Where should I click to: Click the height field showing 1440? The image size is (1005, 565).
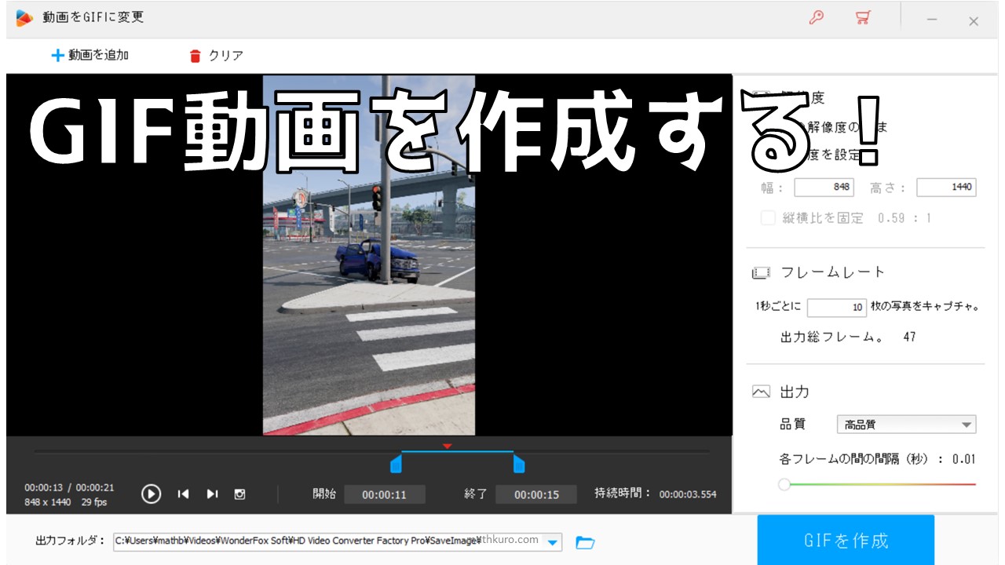pyautogui.click(x=946, y=188)
